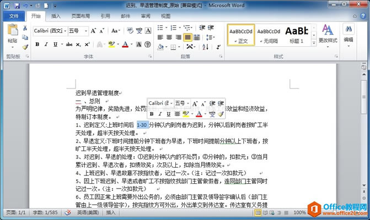
Task: Toggle Italic in the ribbon font group
Action: (46, 44)
